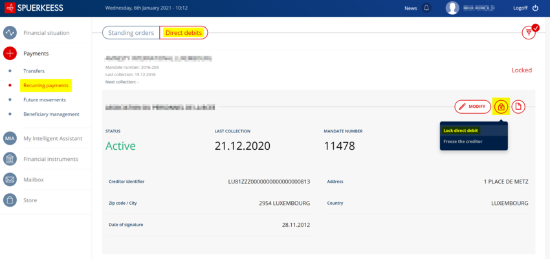Open Transfers in the sidebar

(x=34, y=71)
